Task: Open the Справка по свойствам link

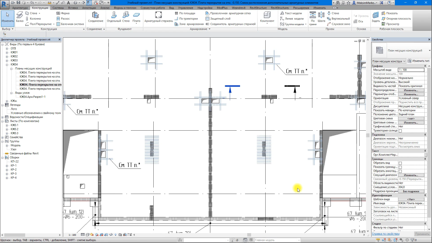Action: click(x=385, y=234)
